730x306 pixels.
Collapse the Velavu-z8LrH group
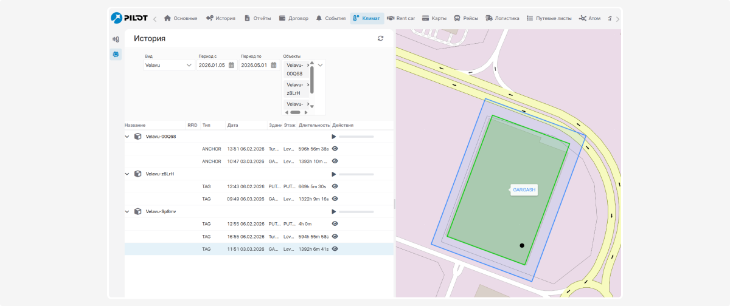127,174
